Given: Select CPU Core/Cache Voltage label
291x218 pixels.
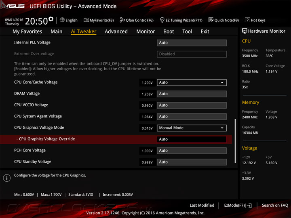Looking at the screenshot, I should (x=36, y=82).
